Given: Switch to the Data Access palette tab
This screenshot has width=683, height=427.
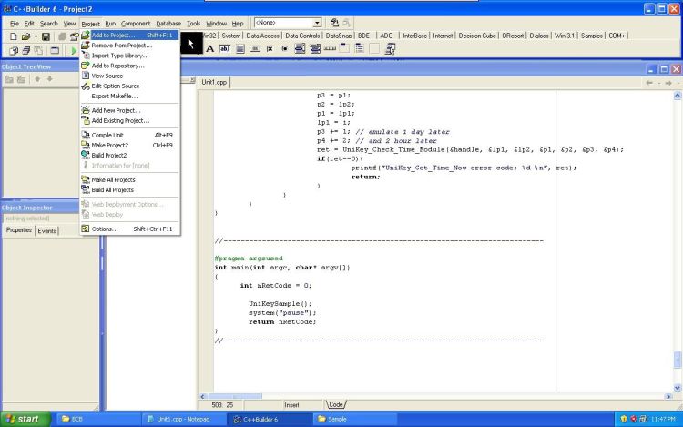Looking at the screenshot, I should pos(262,36).
